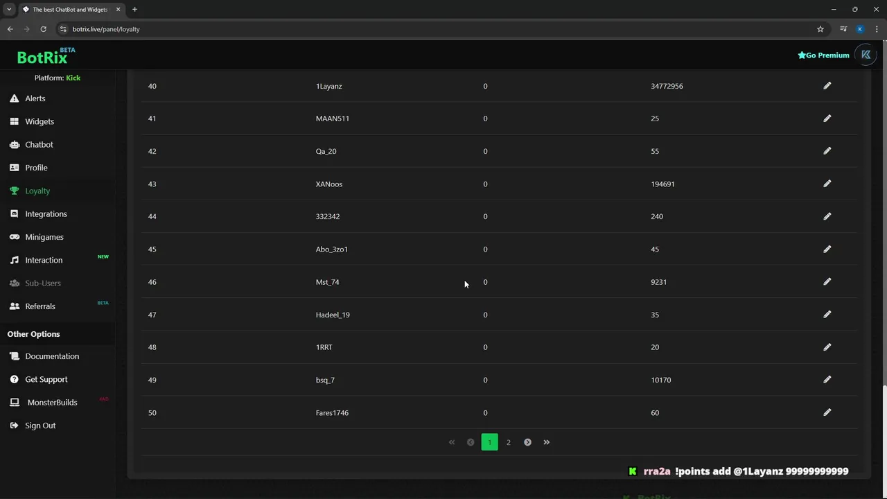The image size is (887, 499).
Task: Go to pagination page 2
Action: pyautogui.click(x=508, y=442)
